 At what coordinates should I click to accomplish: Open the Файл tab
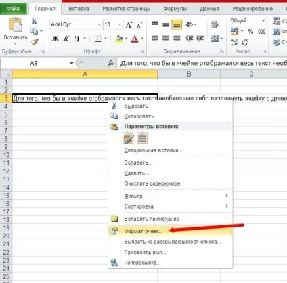pyautogui.click(x=14, y=9)
